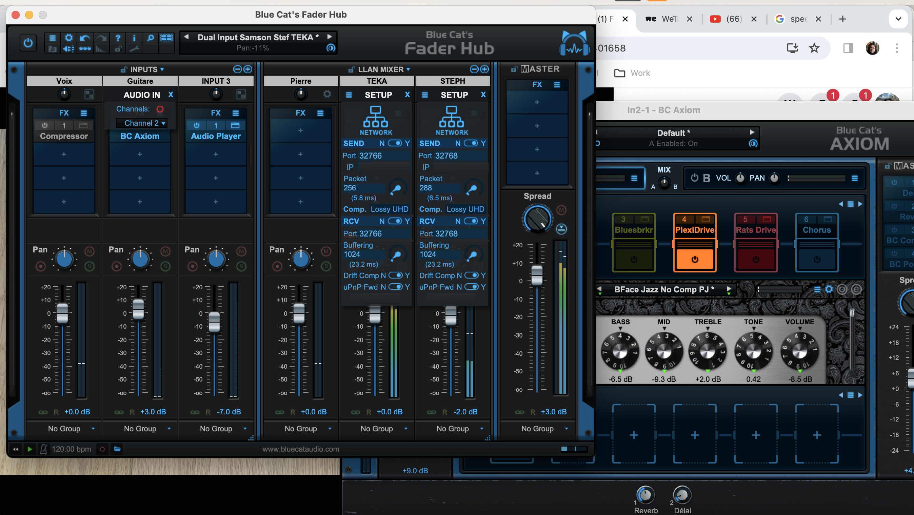Select the PlexiDrive pedal in Axiom
914x515 pixels.
click(x=694, y=242)
